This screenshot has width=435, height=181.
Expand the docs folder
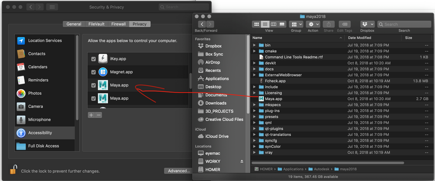tap(254, 69)
